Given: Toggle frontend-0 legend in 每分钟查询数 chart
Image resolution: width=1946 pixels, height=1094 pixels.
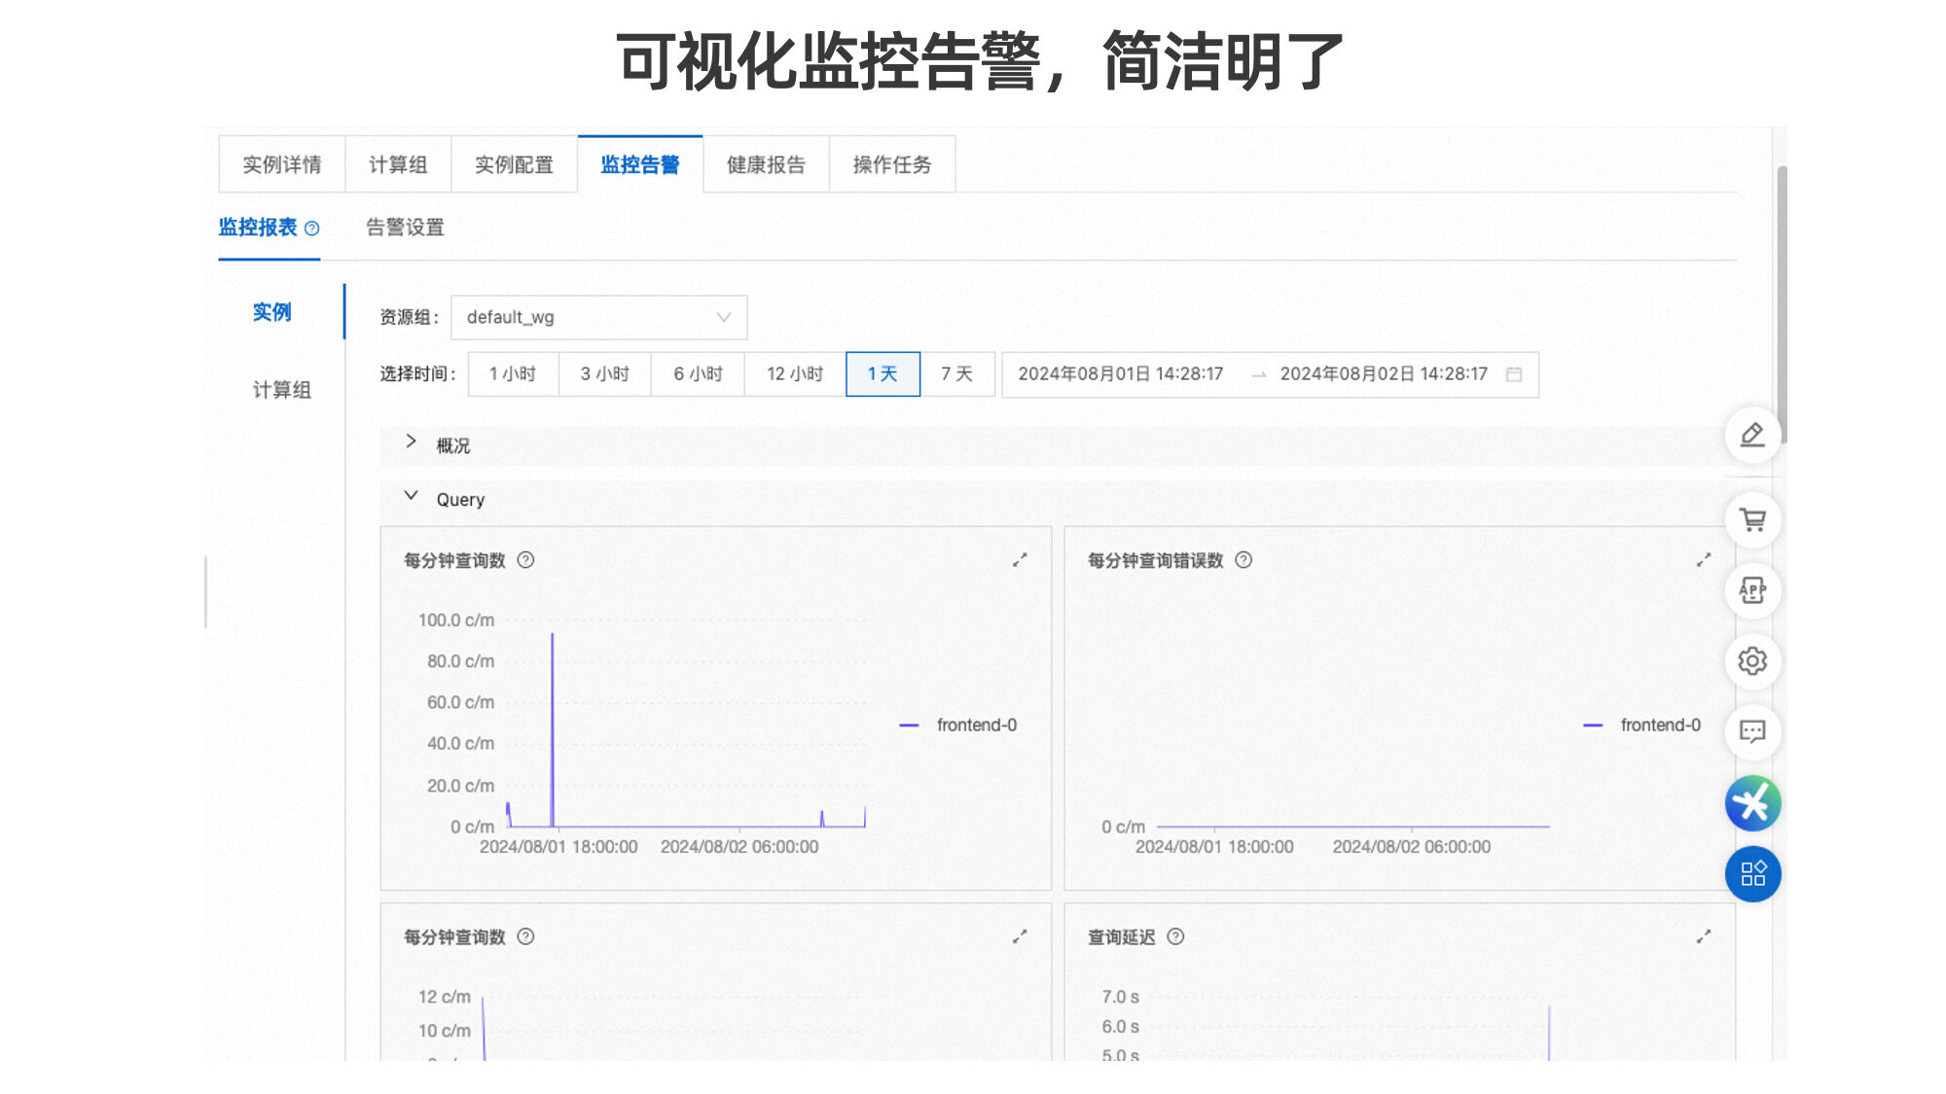Looking at the screenshot, I should 975,725.
